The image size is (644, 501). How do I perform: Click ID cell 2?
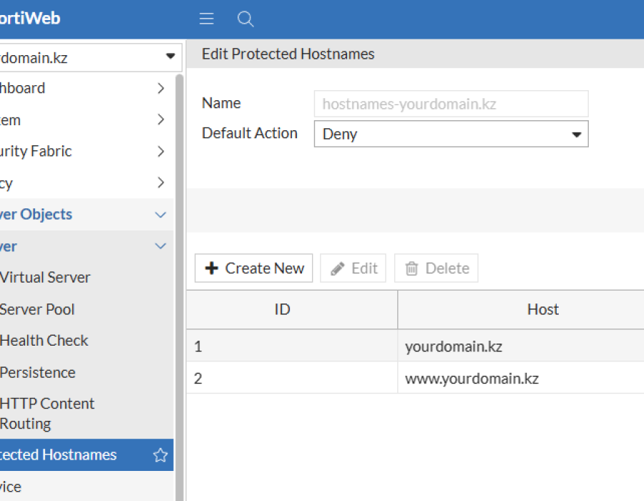292,378
